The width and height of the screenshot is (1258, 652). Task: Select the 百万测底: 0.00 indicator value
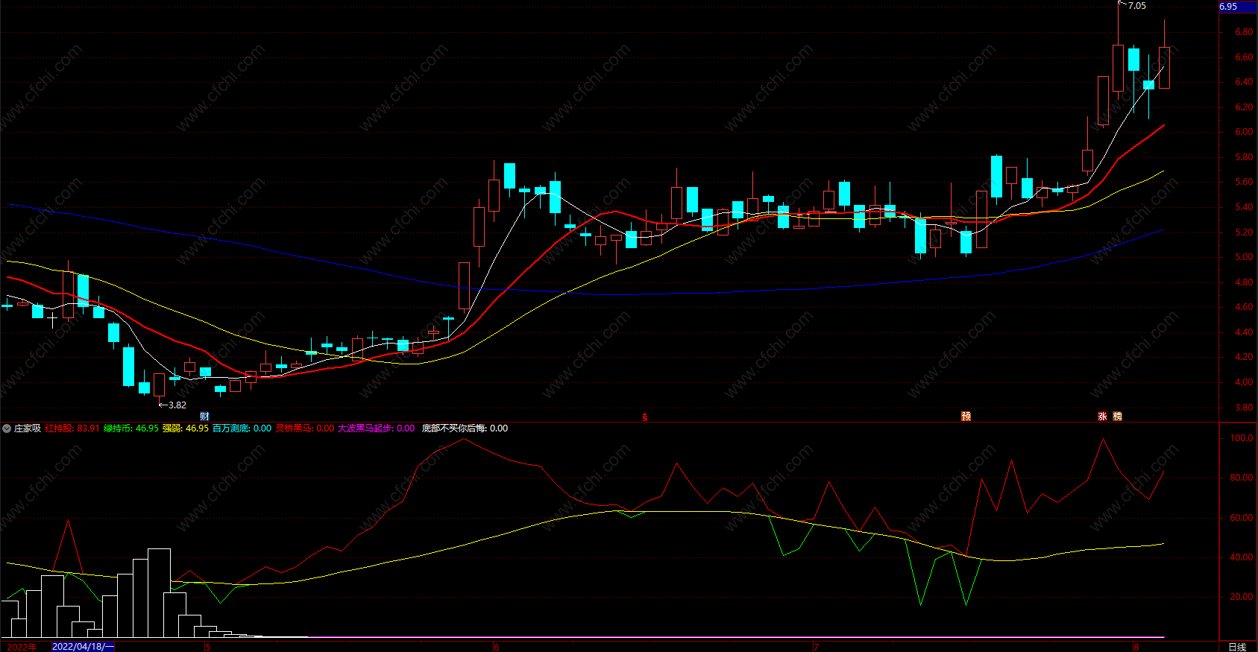242,428
